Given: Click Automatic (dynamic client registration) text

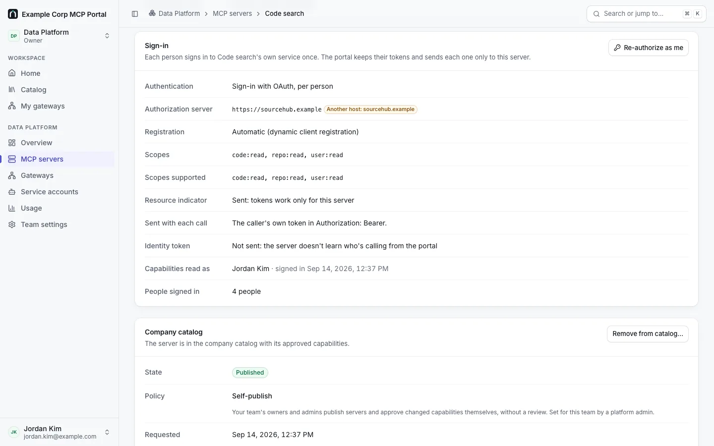Looking at the screenshot, I should tap(296, 132).
